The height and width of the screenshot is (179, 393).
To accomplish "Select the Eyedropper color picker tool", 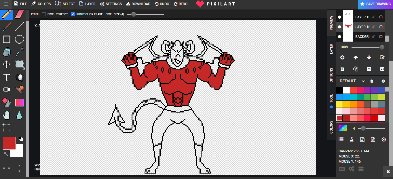I will pos(19,52).
